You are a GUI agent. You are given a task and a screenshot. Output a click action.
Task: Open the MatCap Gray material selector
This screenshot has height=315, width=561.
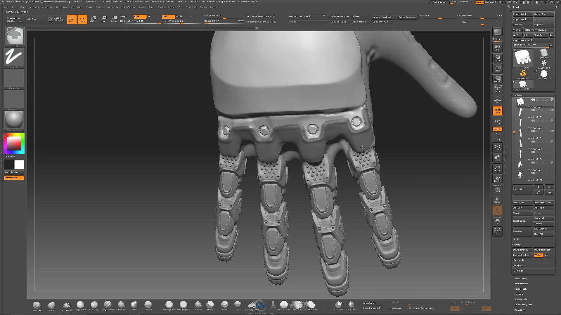(14, 121)
